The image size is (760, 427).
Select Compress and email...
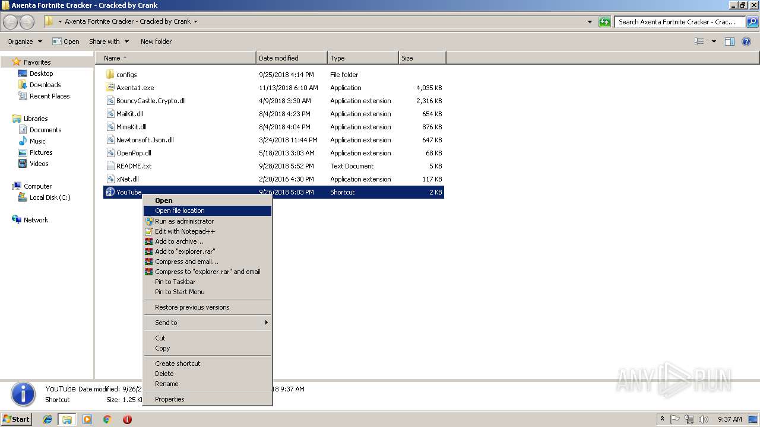pyautogui.click(x=207, y=262)
